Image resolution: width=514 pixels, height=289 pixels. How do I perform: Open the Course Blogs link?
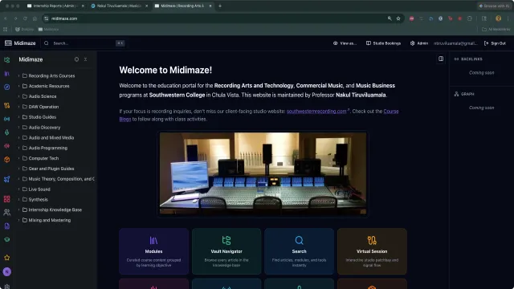coord(391,112)
